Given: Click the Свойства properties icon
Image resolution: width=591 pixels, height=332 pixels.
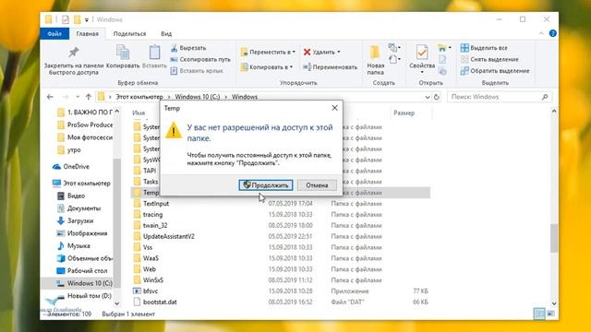Looking at the screenshot, I should [422, 53].
